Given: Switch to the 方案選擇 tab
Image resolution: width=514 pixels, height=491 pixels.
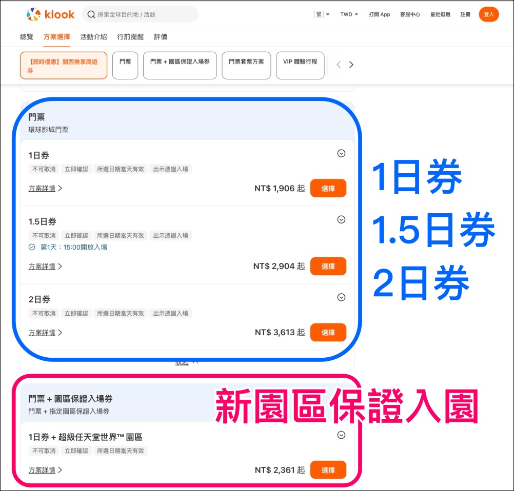Looking at the screenshot, I should (57, 37).
